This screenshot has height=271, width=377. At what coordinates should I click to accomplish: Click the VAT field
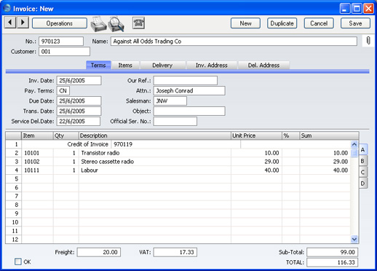pyautogui.click(x=175, y=252)
